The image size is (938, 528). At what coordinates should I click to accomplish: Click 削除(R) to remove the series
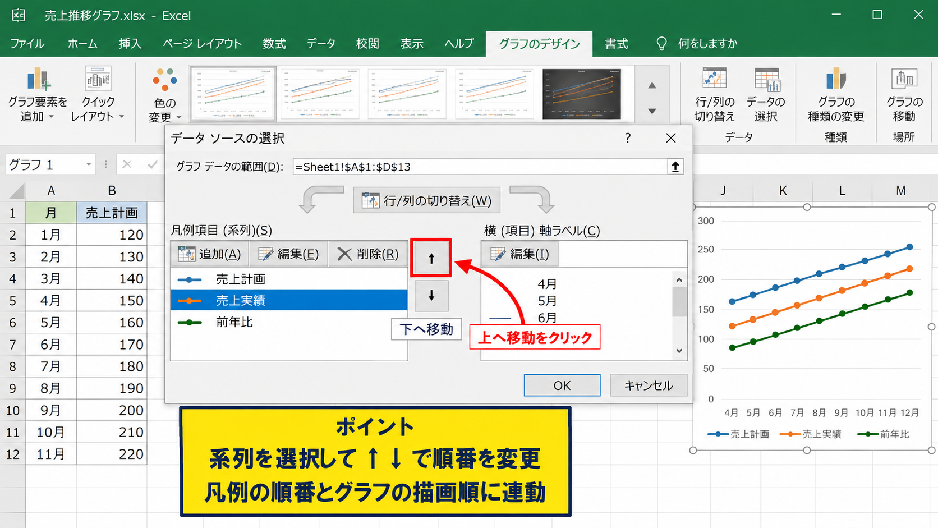tap(367, 254)
